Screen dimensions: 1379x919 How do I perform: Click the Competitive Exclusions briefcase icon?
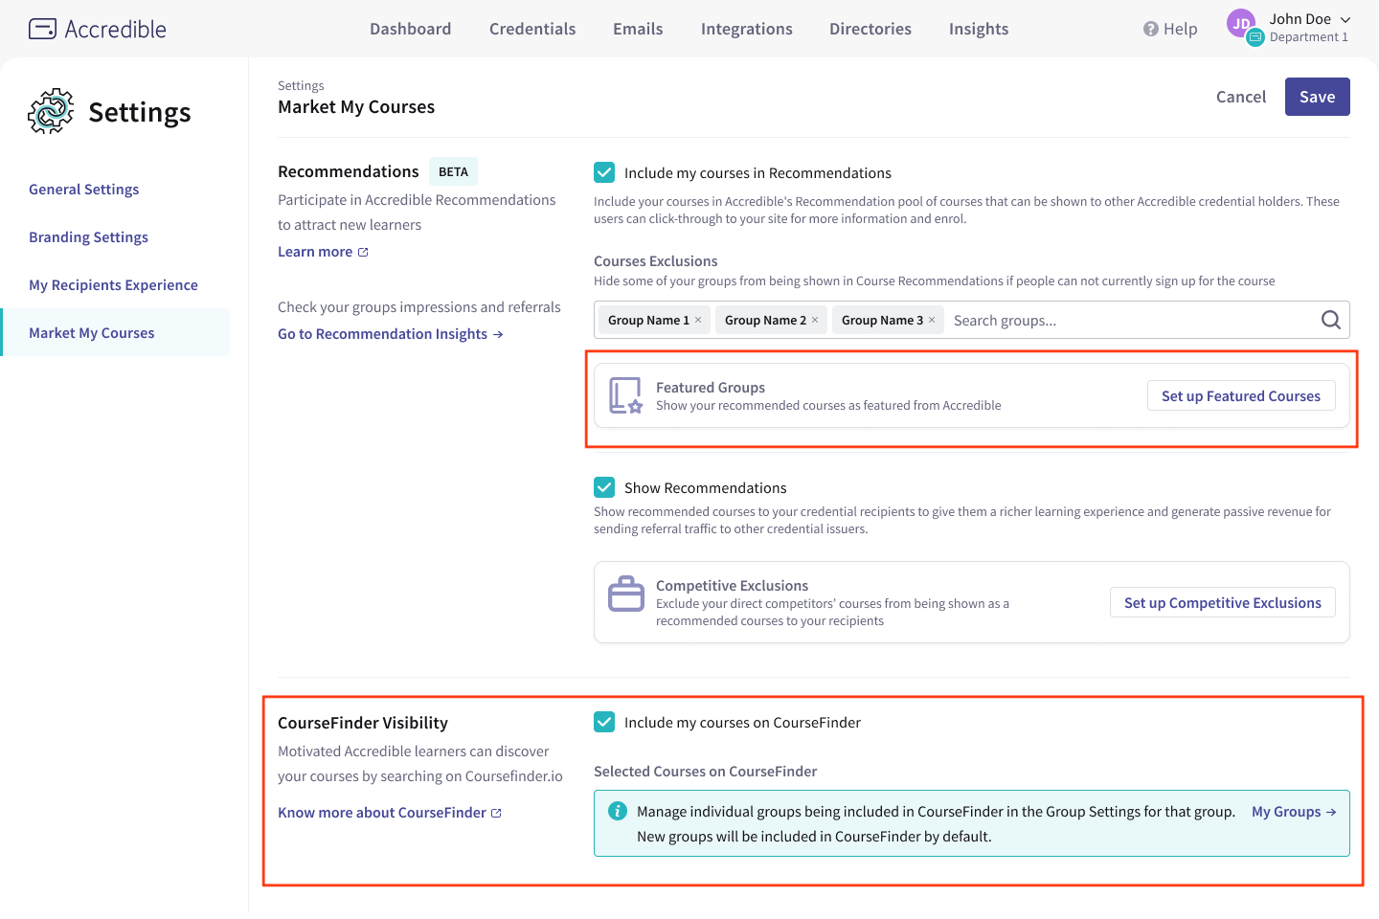[x=625, y=594]
